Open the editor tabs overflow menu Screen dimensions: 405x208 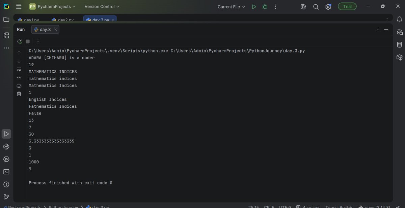pos(387,20)
